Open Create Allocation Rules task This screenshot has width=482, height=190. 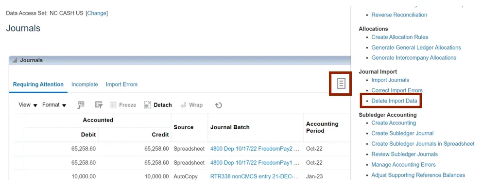click(x=399, y=37)
